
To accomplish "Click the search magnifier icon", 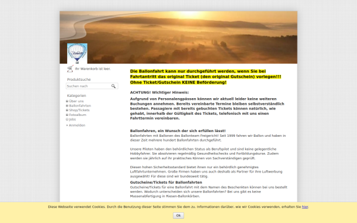I will pos(114,86).
